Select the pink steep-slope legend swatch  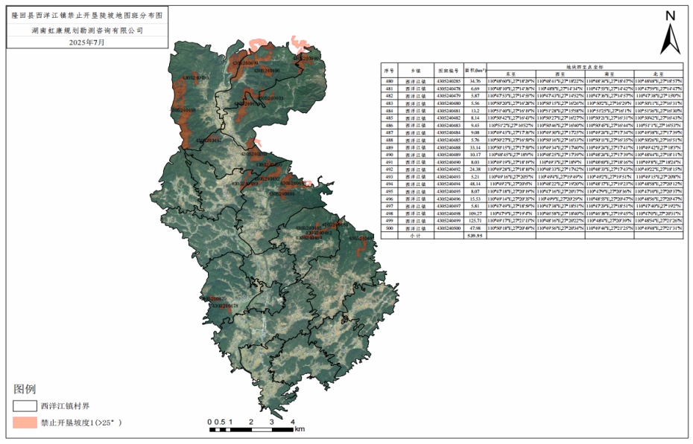coord(25,423)
